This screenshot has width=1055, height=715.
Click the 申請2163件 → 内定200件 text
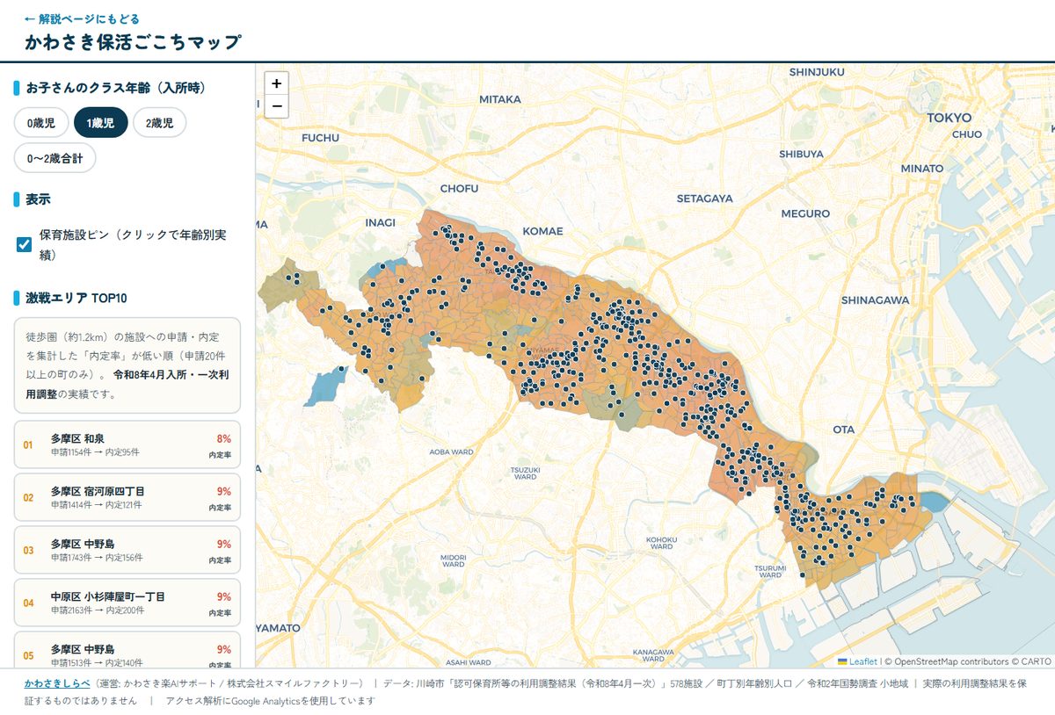pyautogui.click(x=98, y=610)
